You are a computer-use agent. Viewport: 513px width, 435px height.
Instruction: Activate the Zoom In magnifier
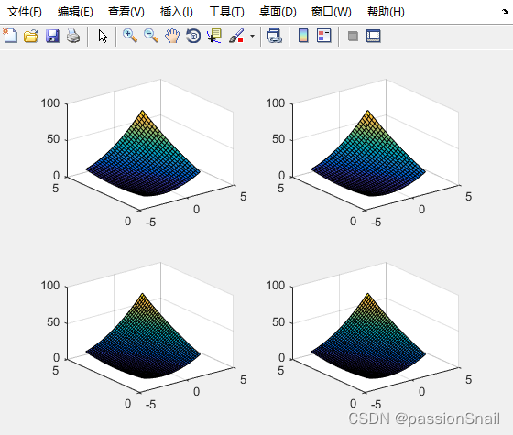pyautogui.click(x=129, y=36)
